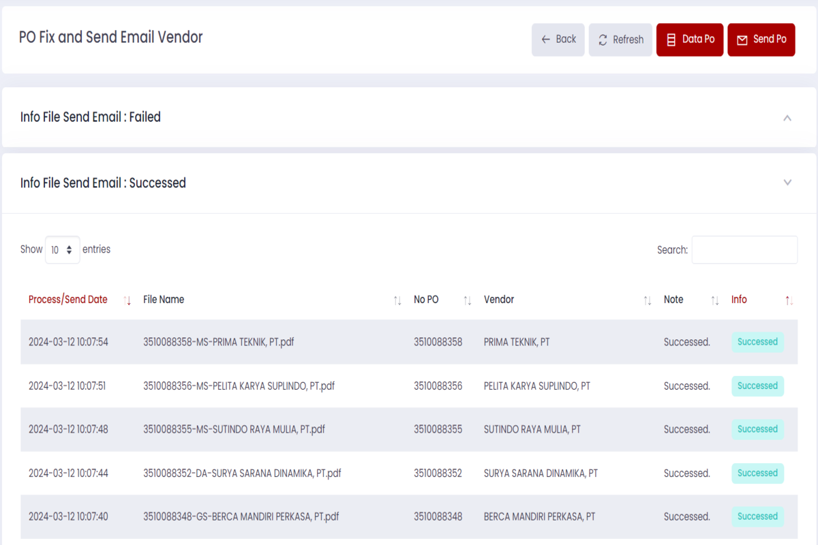Select the PELITA KARYA SUPLINDO file name row
Image resolution: width=818 pixels, height=545 pixels.
(239, 386)
